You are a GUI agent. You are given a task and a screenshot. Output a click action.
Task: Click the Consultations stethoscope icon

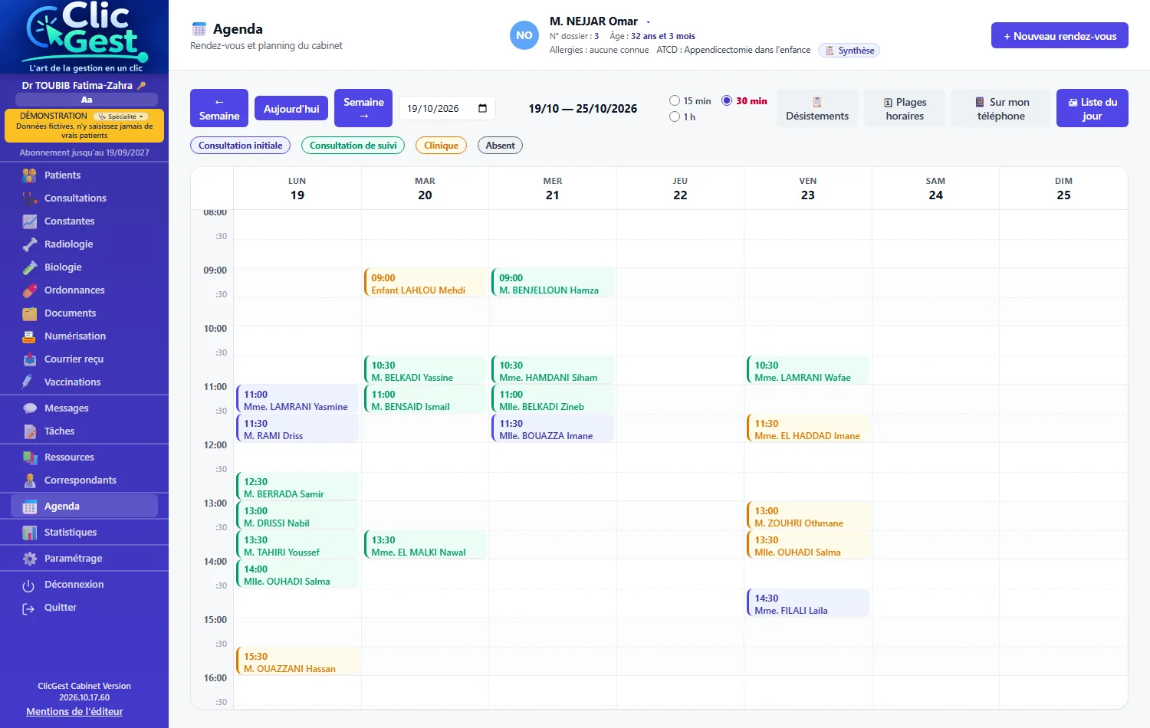point(30,198)
